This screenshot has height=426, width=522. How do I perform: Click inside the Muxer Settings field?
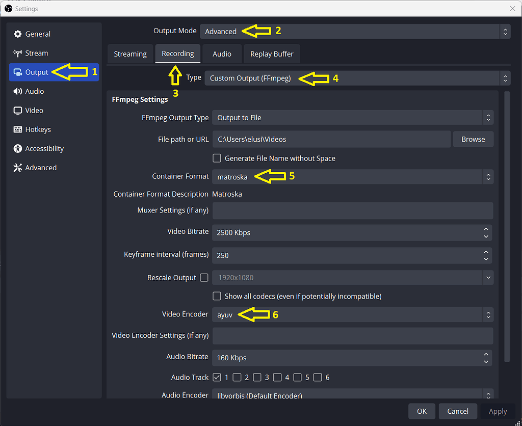(x=353, y=210)
